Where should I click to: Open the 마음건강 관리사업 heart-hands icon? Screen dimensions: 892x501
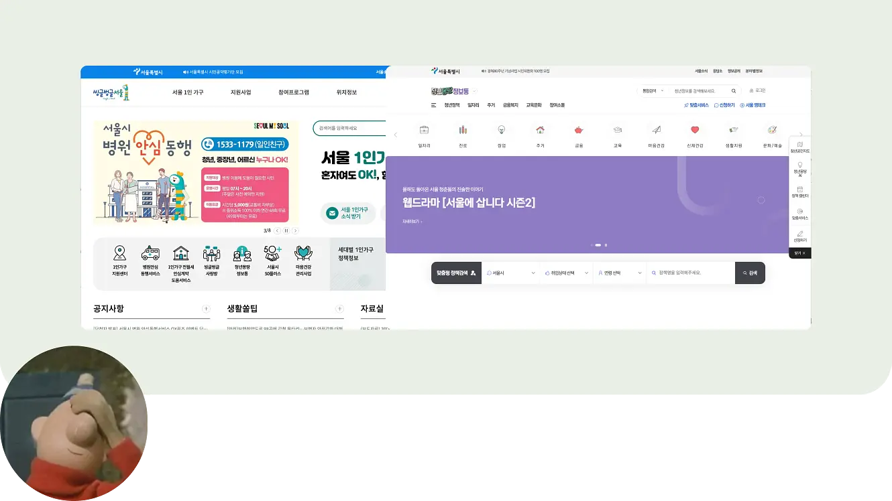click(303, 253)
